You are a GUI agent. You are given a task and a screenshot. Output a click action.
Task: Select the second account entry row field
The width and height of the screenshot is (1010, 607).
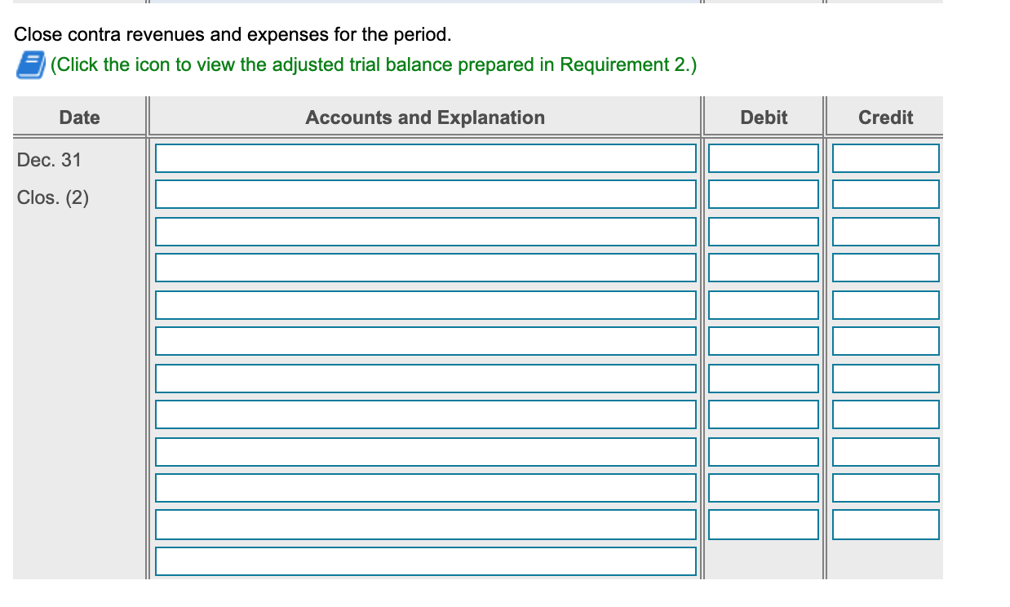pyautogui.click(x=425, y=194)
